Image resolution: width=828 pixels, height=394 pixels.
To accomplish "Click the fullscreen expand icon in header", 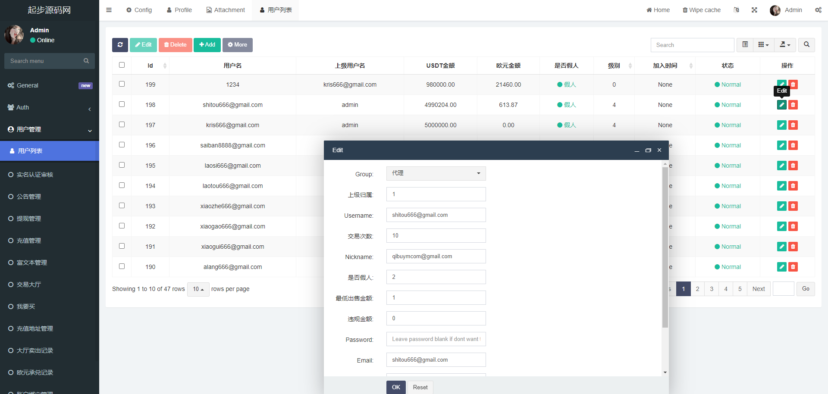I will pyautogui.click(x=754, y=10).
